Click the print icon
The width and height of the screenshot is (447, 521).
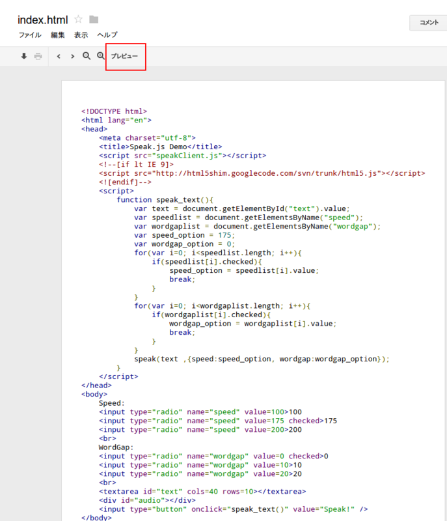38,57
